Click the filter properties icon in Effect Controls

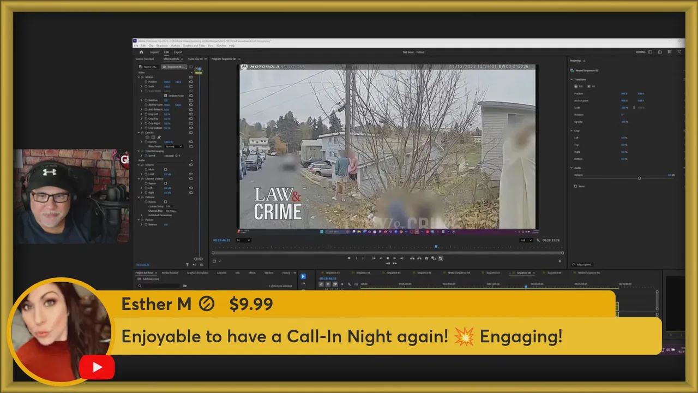pyautogui.click(x=187, y=265)
